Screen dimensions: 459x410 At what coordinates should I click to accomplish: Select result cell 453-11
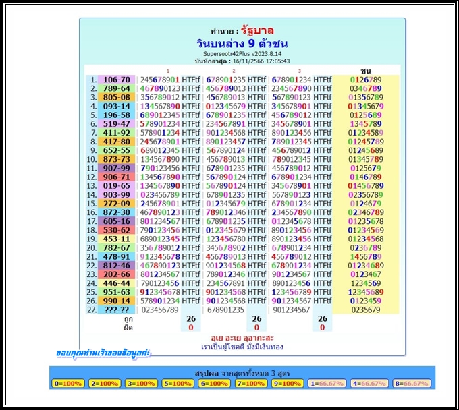117,239
